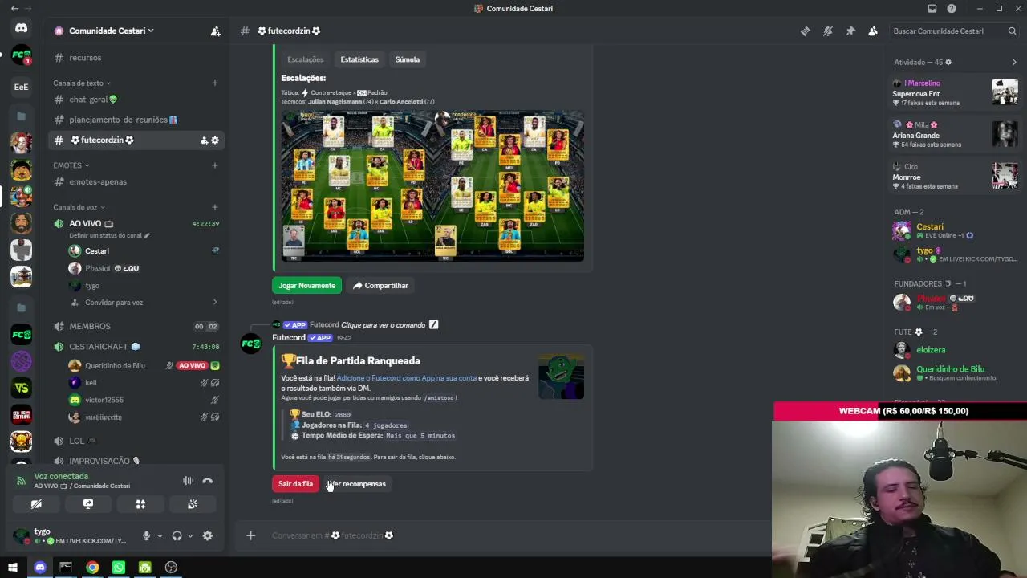Invite people to Comunidade Cestari
This screenshot has width=1027, height=578.
click(x=215, y=31)
